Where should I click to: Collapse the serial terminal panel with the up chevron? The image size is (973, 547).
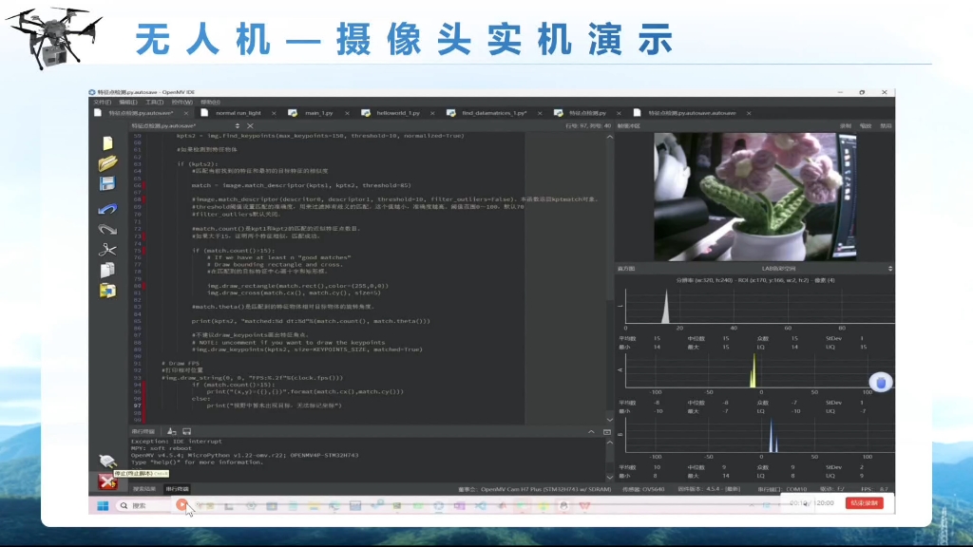coord(591,432)
